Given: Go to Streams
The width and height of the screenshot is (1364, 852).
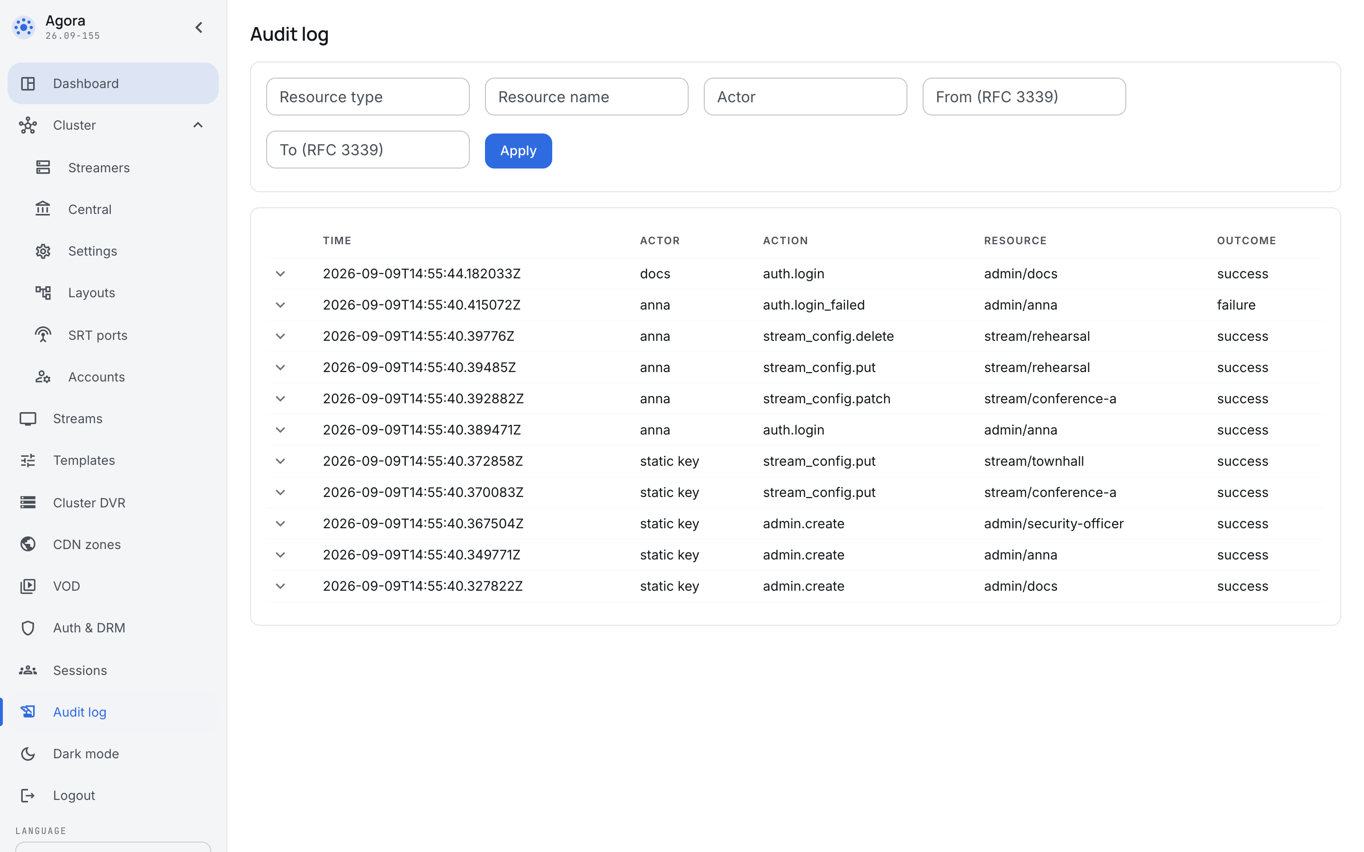Looking at the screenshot, I should click(113, 419).
